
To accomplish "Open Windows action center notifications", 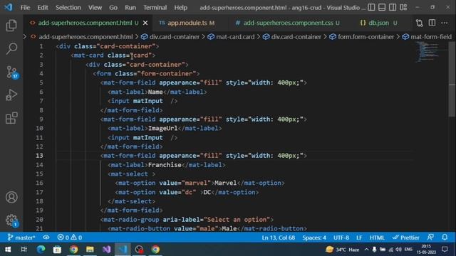I will point(445,250).
